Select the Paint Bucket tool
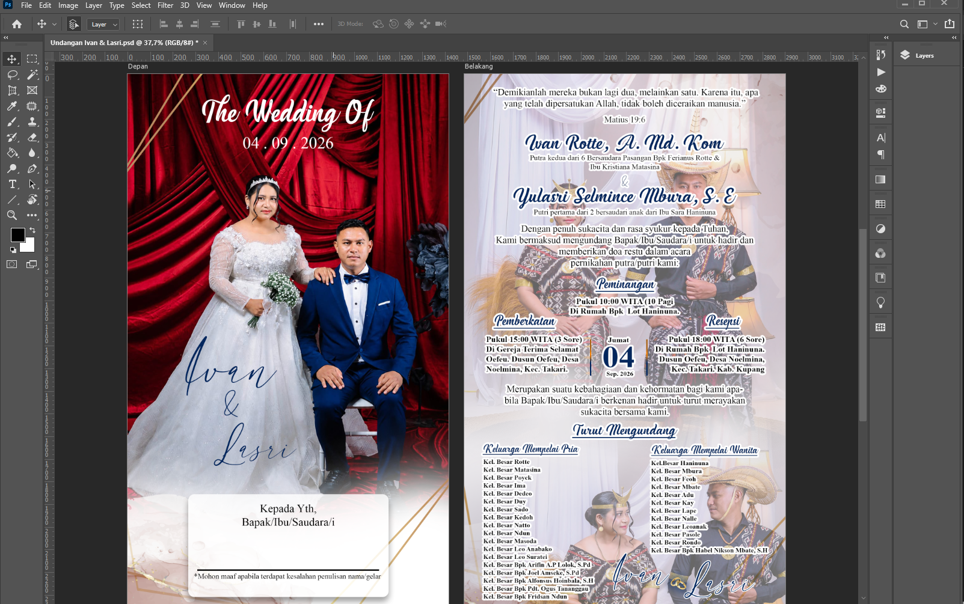The width and height of the screenshot is (964, 604). pyautogui.click(x=12, y=153)
